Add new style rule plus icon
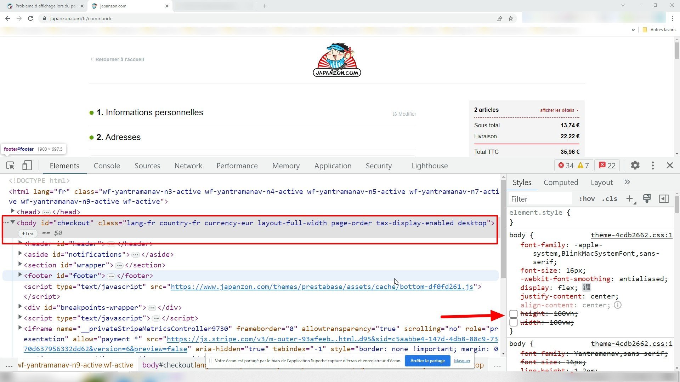The image size is (680, 382). (629, 199)
